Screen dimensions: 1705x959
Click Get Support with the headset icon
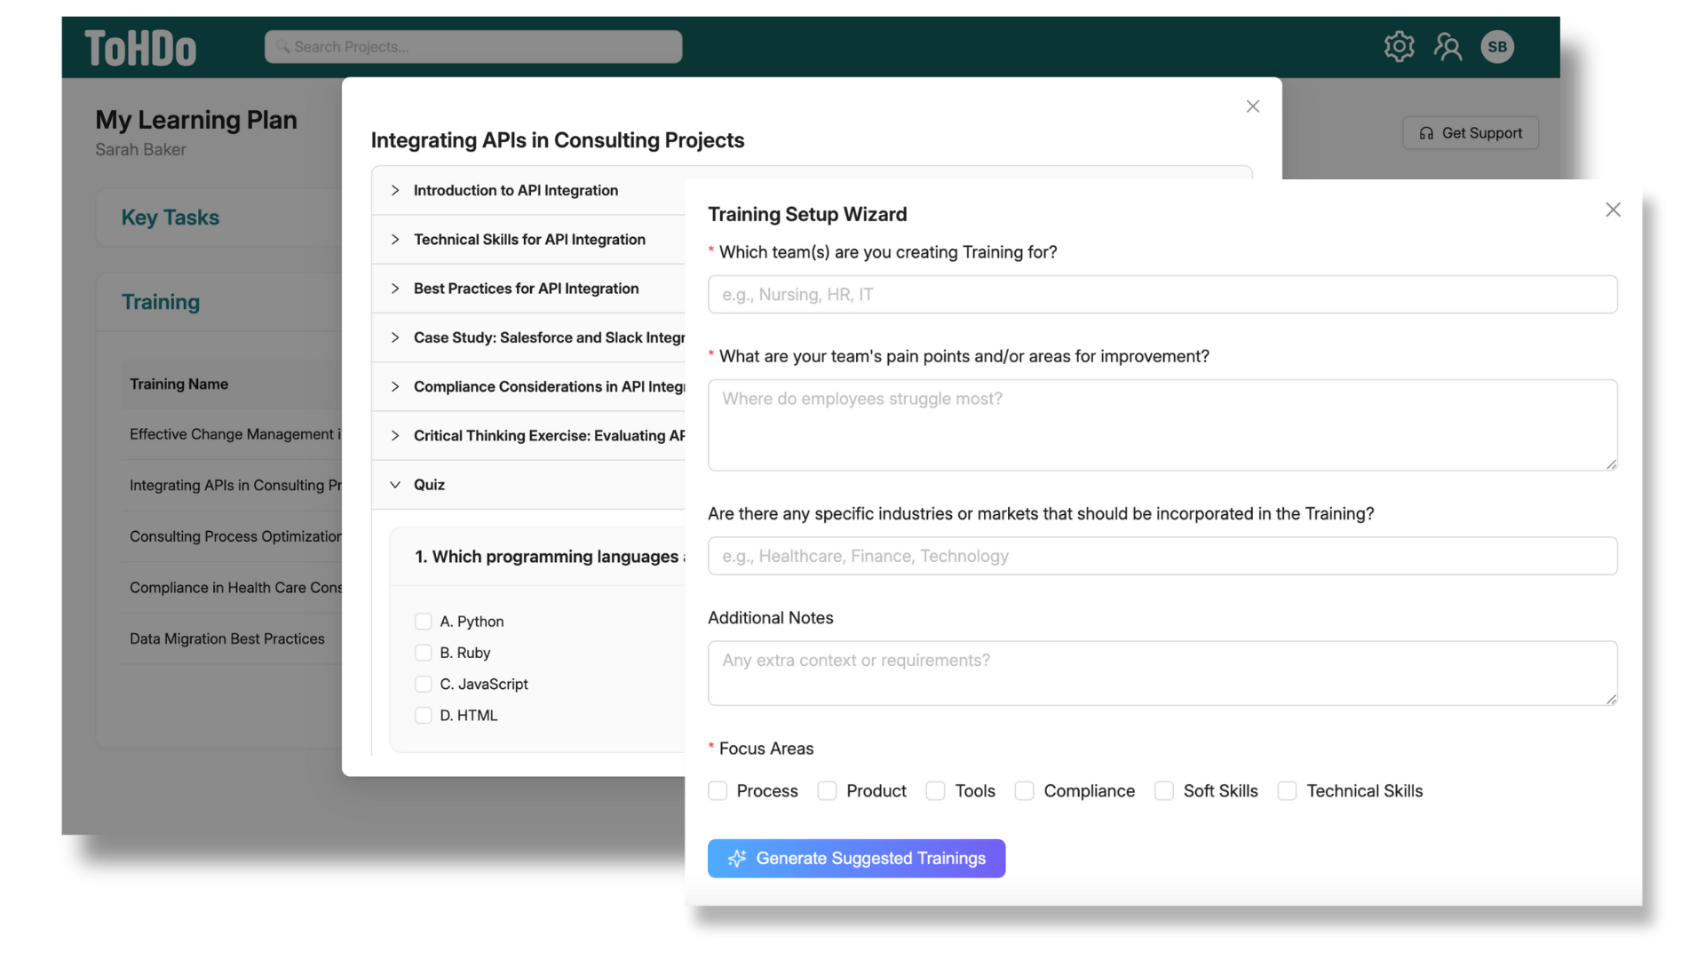click(x=1471, y=133)
